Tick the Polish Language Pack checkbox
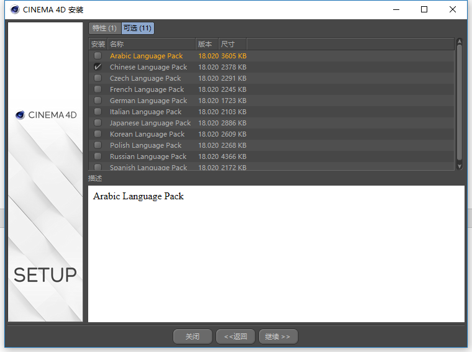 (98, 145)
